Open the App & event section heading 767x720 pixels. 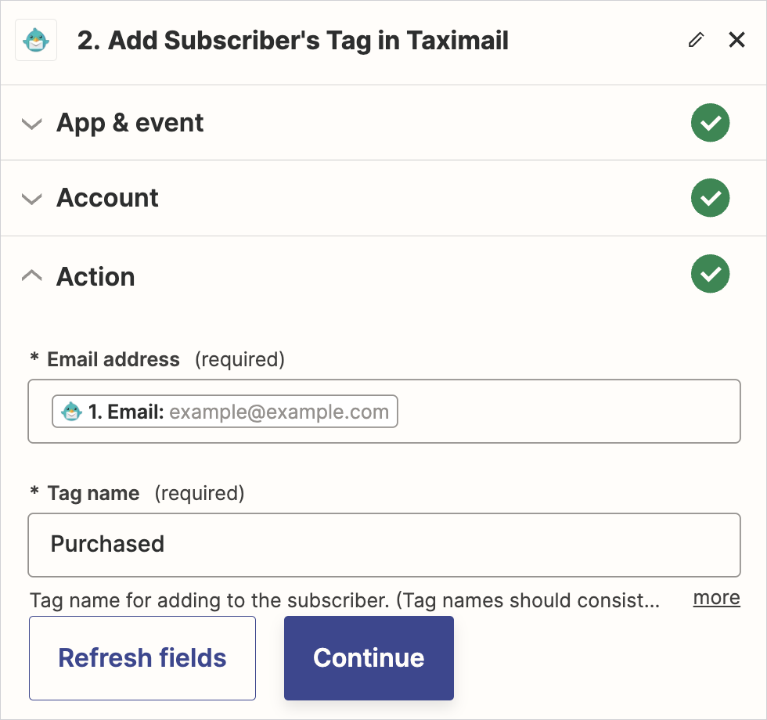pos(130,123)
